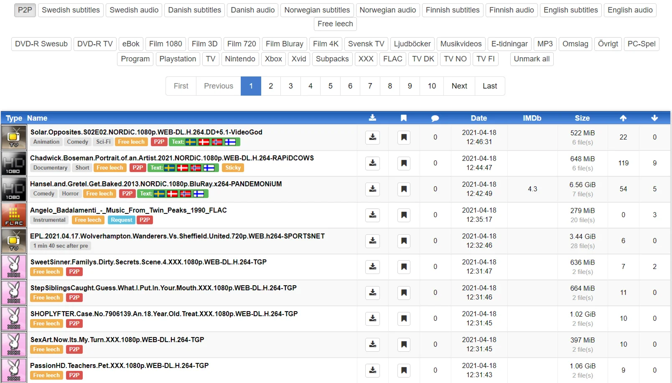
Task: Toggle the Swedish subtitles filter
Action: click(x=71, y=10)
